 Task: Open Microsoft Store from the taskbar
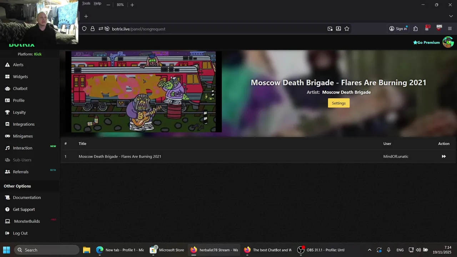tap(167, 250)
